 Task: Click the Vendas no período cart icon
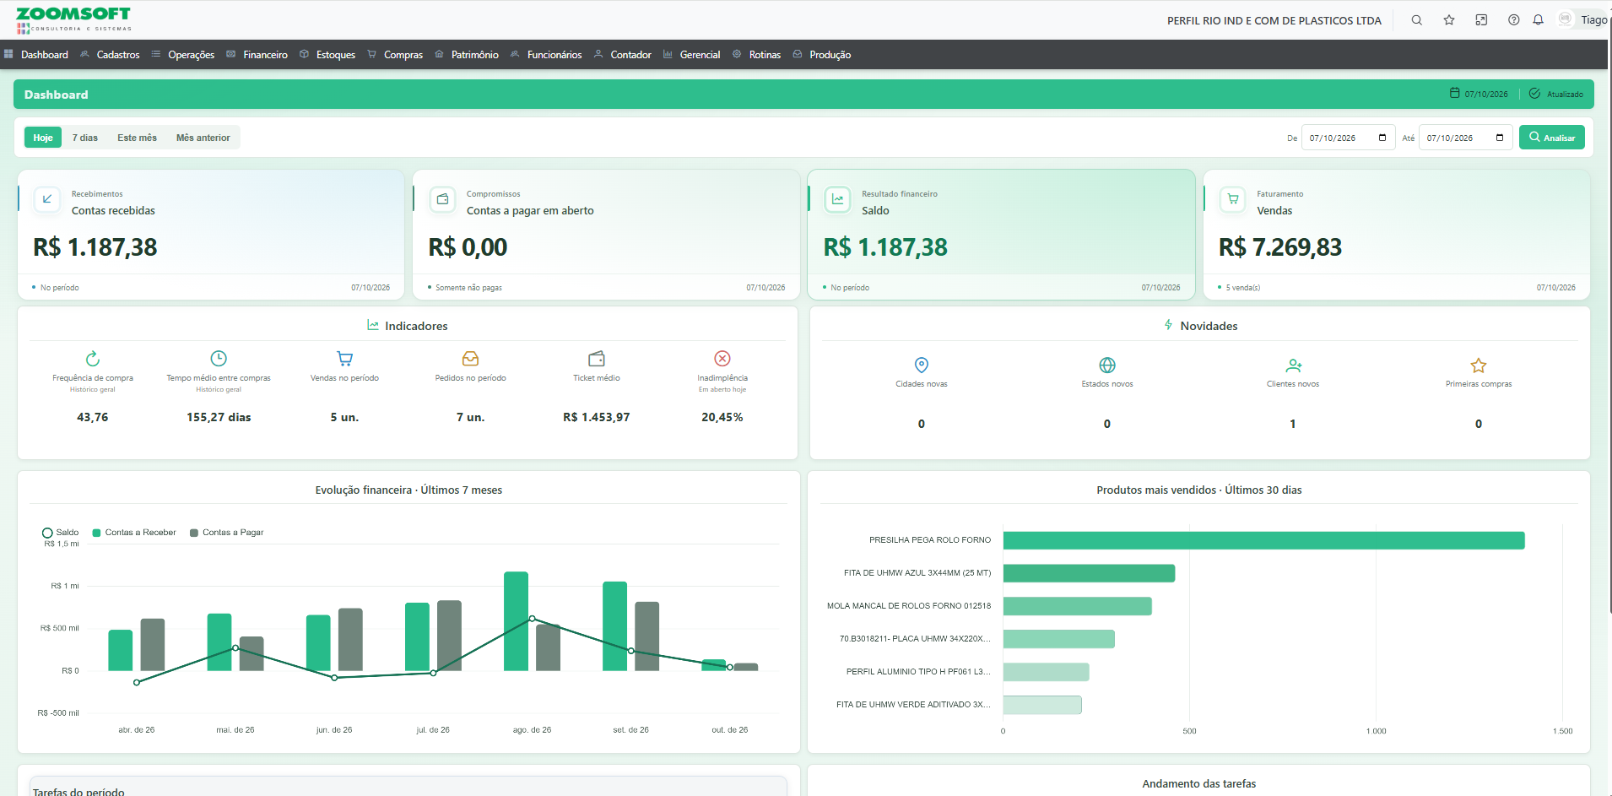pyautogui.click(x=344, y=359)
